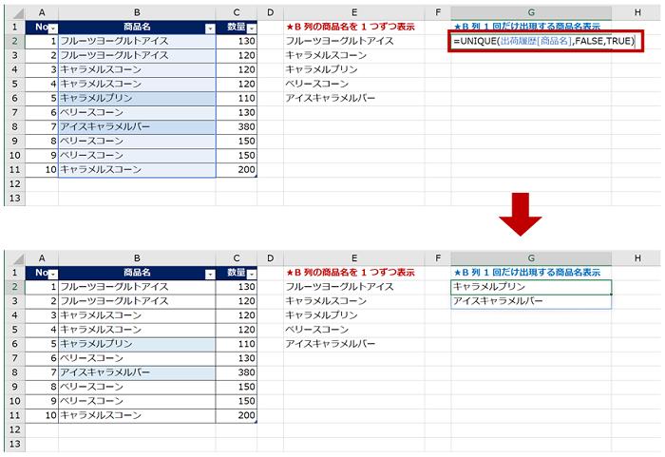Click ベリースコーン in column E of upper sheet

point(323,85)
